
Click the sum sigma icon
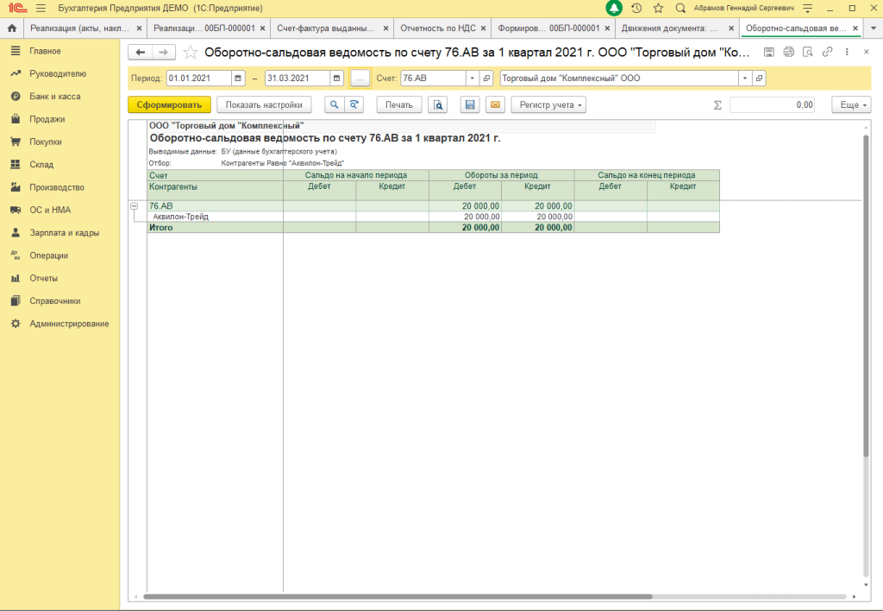(x=717, y=104)
